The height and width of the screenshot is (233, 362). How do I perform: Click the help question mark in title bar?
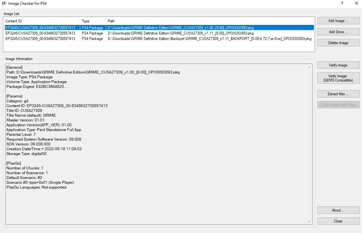click(342, 3)
